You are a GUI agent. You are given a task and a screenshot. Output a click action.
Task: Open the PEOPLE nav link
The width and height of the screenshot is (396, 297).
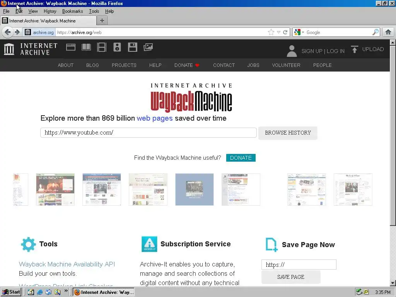coord(322,65)
